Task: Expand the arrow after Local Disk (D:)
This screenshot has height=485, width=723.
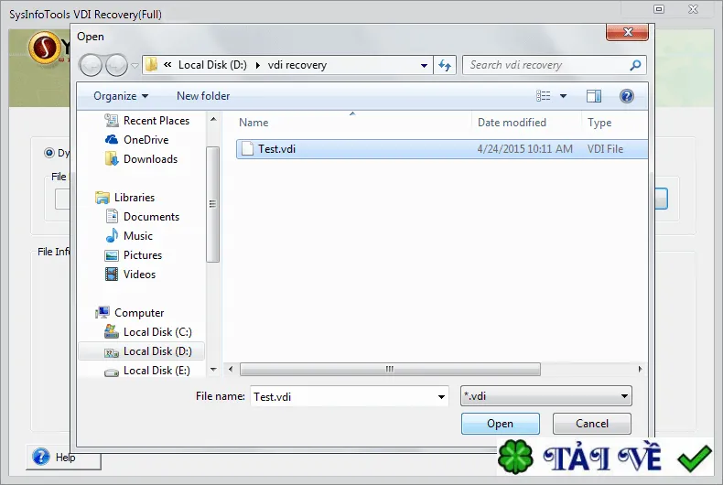Action: (258, 66)
